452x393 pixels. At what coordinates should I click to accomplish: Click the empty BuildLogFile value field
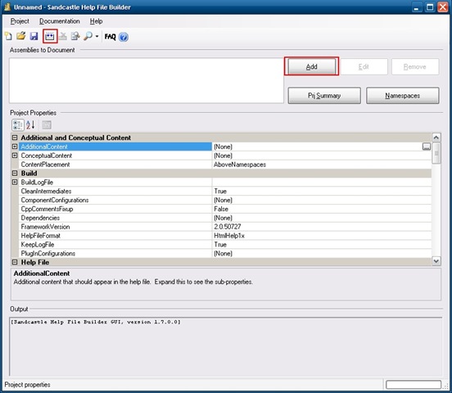pos(322,183)
